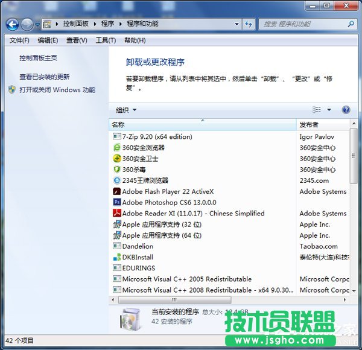The height and width of the screenshot is (350, 362).
Task: Select Adobe Photoshop CS6 Ps icon
Action: click(117, 202)
